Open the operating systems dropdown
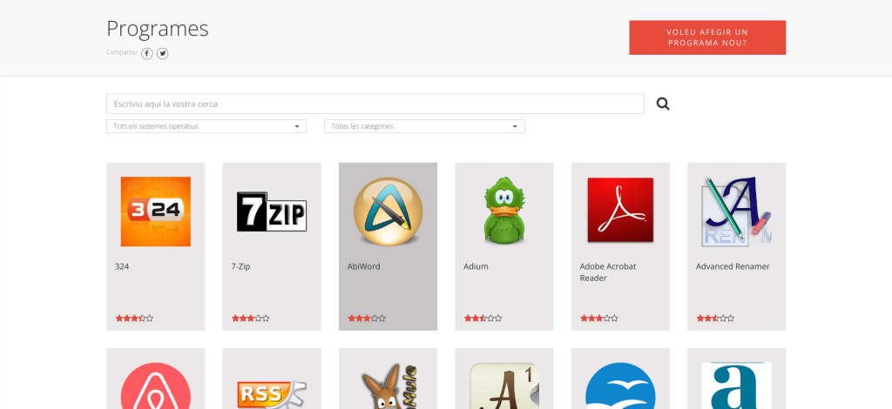 click(x=206, y=126)
